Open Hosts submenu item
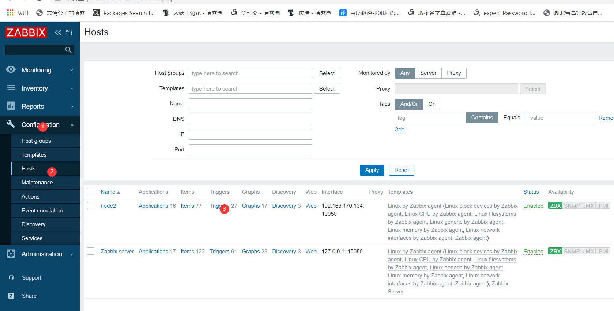614x311 pixels. click(45, 169)
